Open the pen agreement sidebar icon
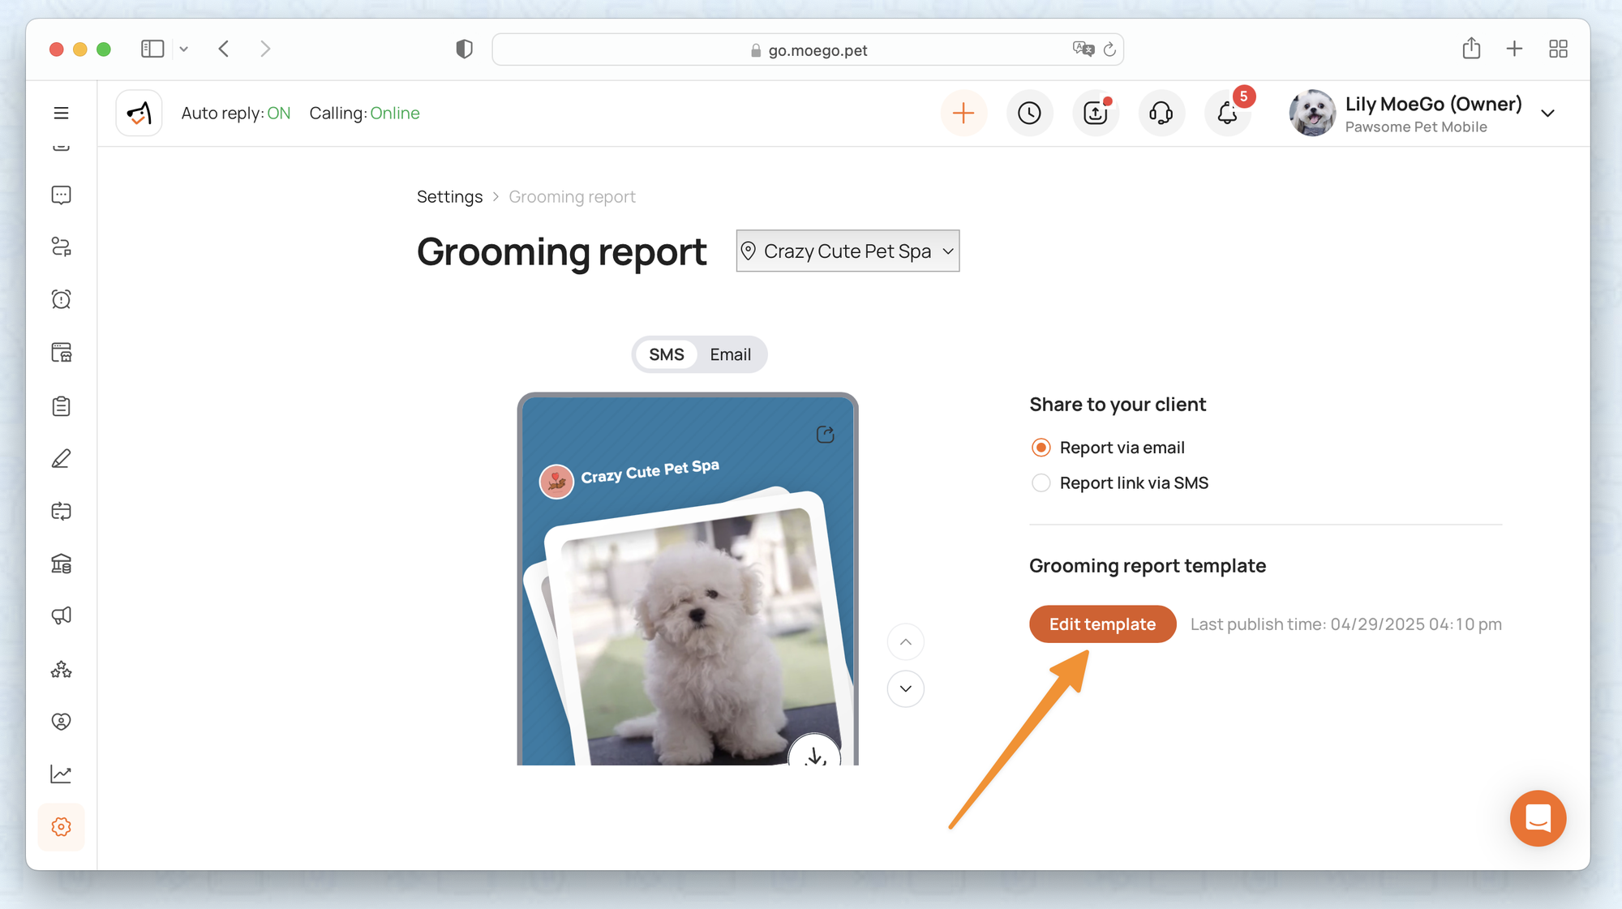 pyautogui.click(x=61, y=459)
